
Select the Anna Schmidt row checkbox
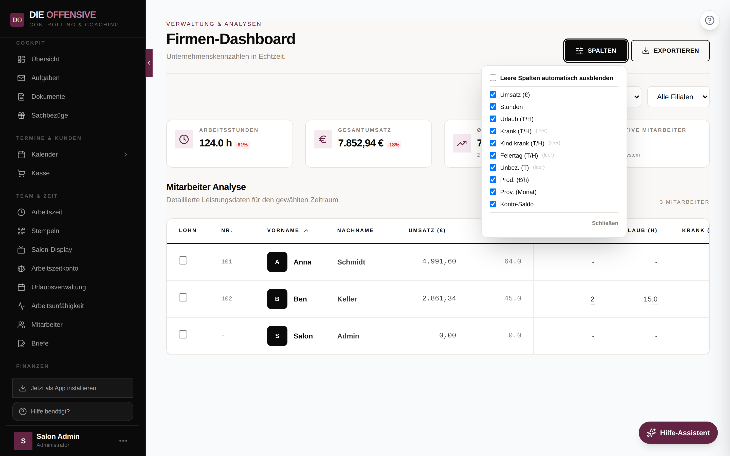click(183, 260)
